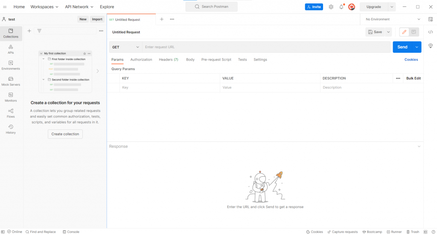
Task: Switch to the Settings tab
Action: coord(260,60)
